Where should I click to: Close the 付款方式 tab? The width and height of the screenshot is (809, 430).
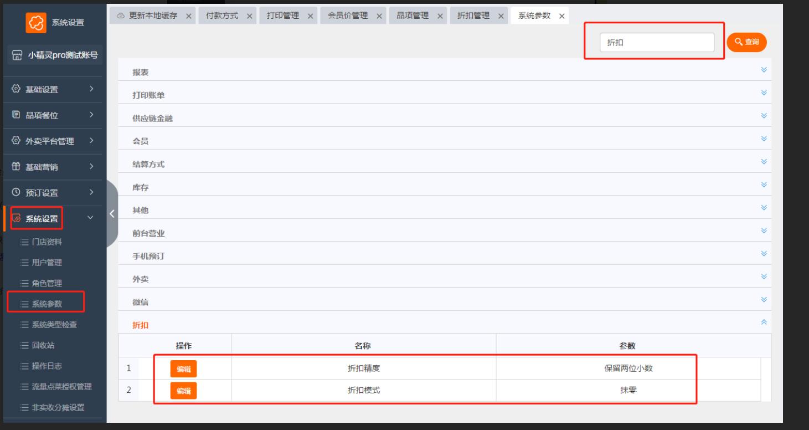pos(250,16)
